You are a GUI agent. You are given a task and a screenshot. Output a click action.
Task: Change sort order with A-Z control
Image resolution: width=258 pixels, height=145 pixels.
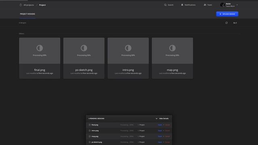coord(235,23)
